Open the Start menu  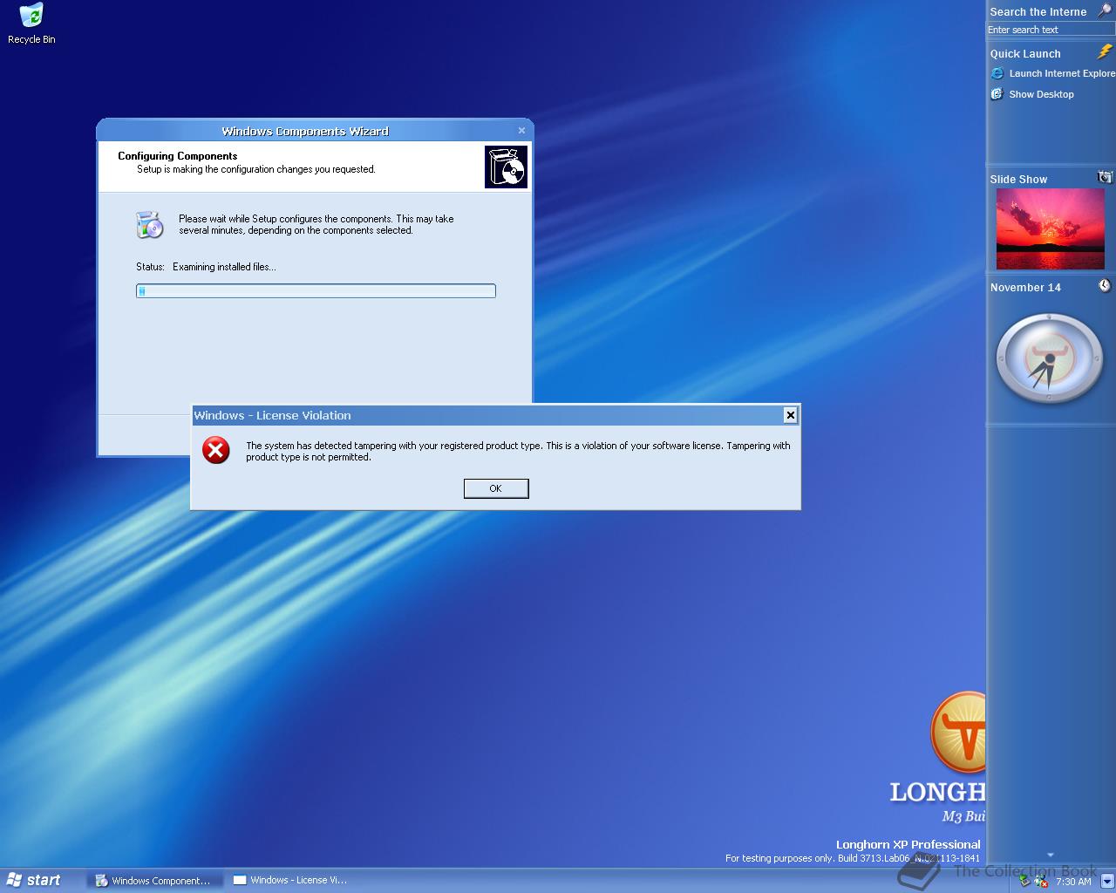(x=35, y=880)
